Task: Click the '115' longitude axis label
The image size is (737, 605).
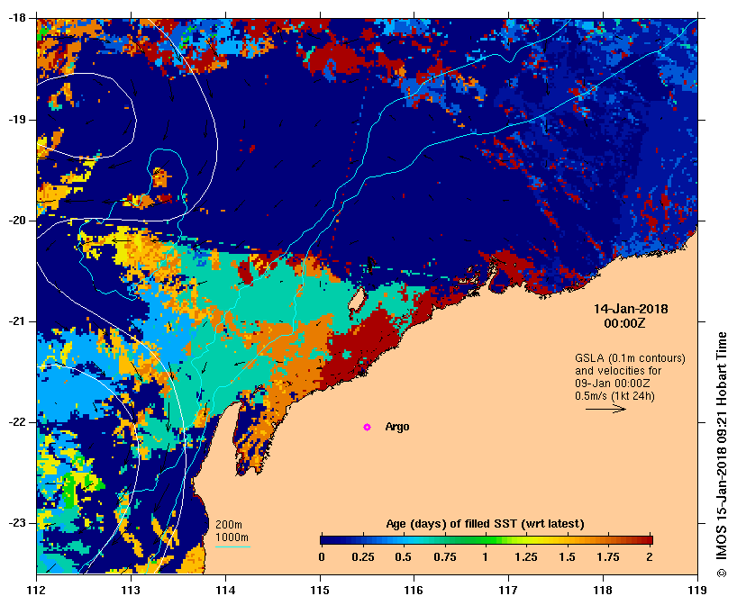Action: pos(320,590)
